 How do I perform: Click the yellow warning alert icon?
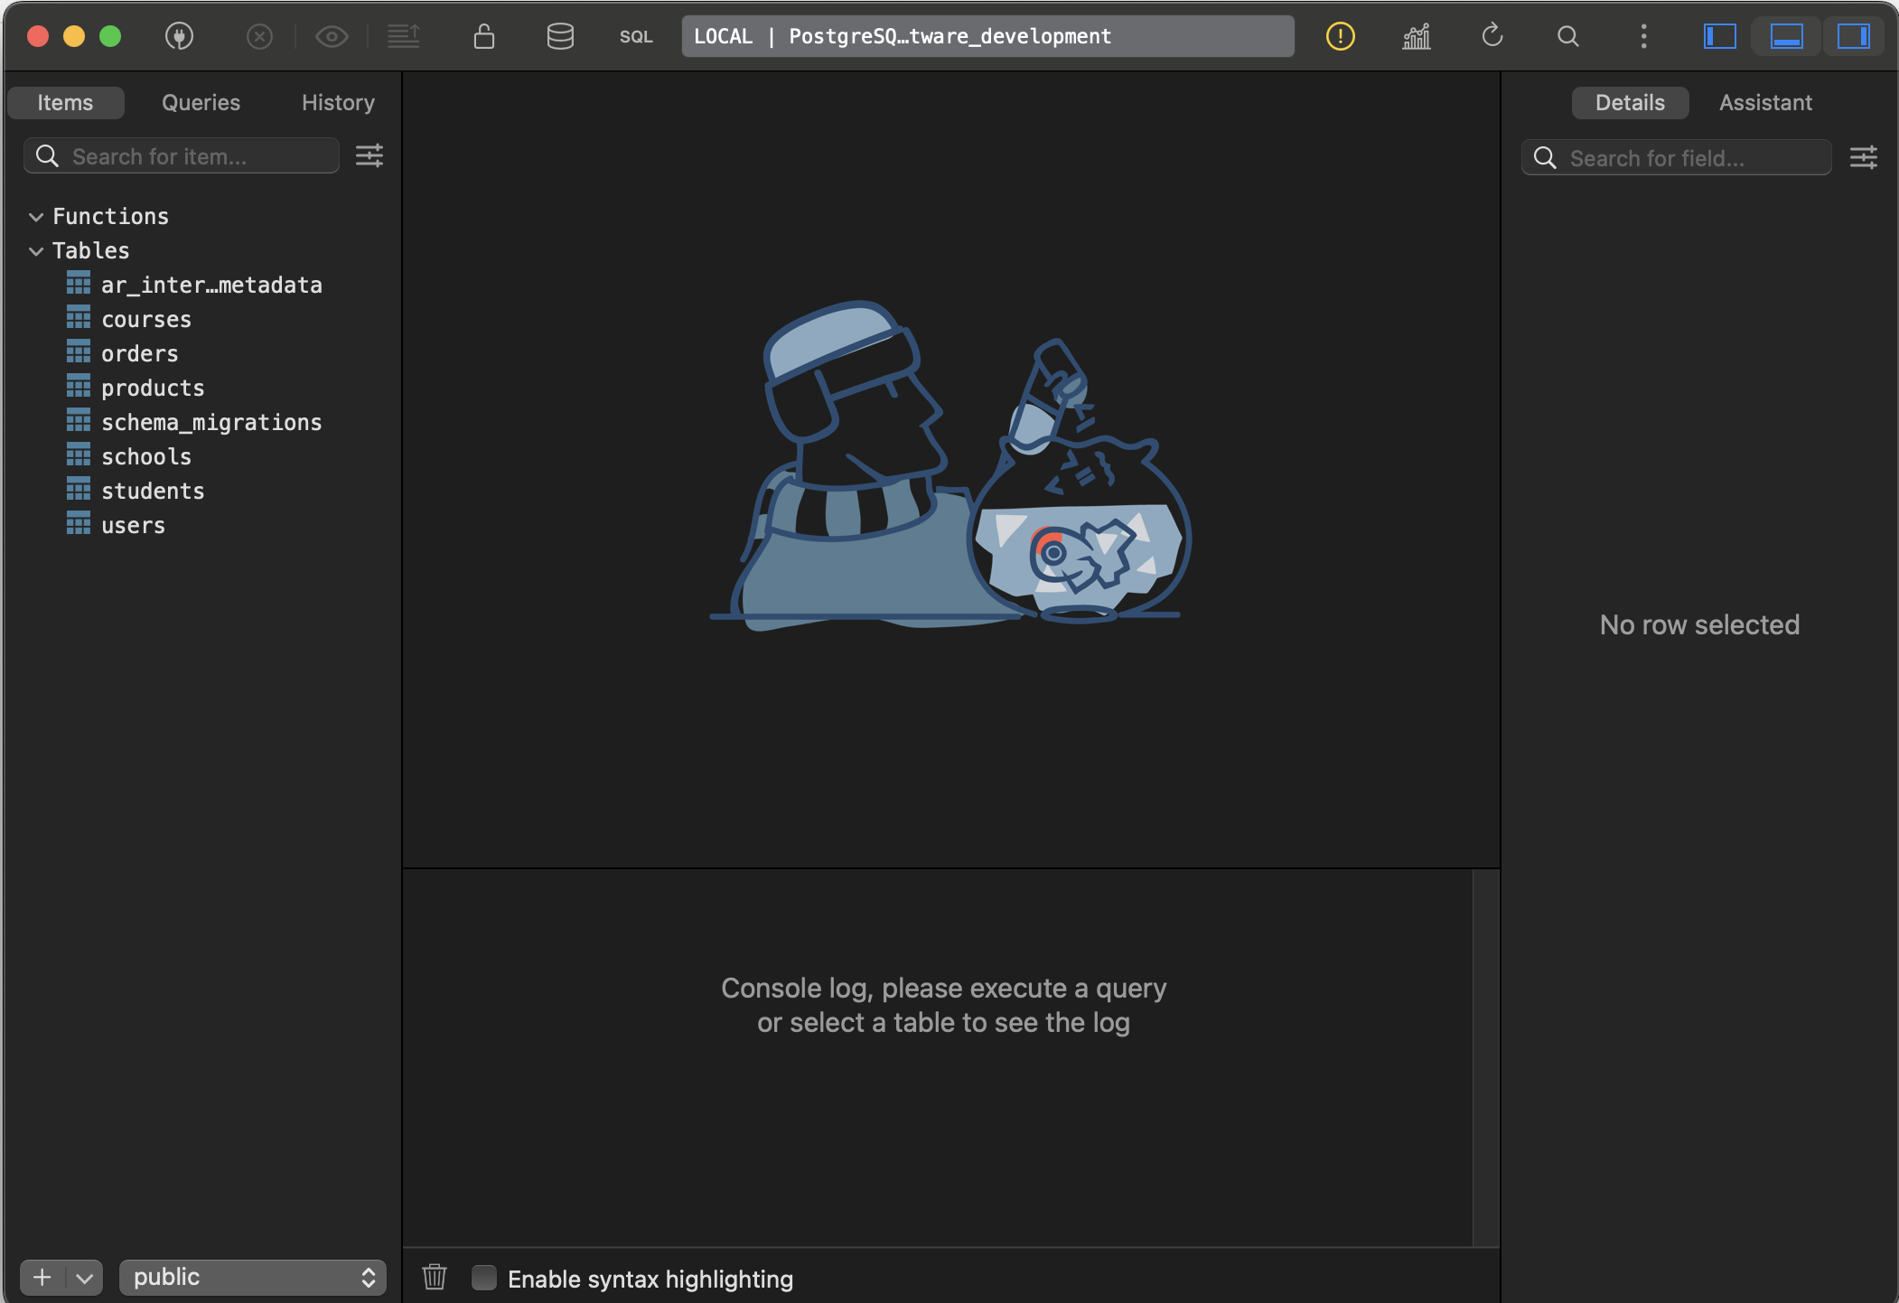click(x=1340, y=36)
